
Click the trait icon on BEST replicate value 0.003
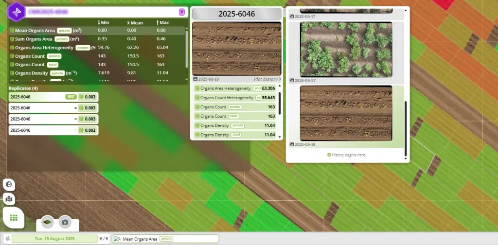[81, 97]
